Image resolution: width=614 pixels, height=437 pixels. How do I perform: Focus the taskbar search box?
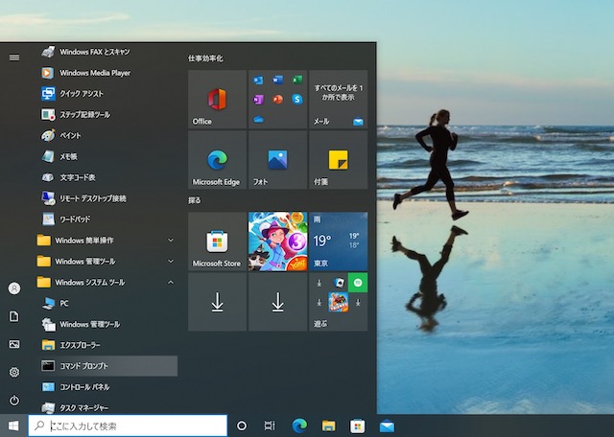click(128, 425)
